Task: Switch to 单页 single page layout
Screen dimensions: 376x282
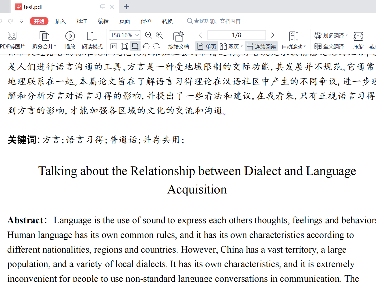Action: (x=207, y=46)
